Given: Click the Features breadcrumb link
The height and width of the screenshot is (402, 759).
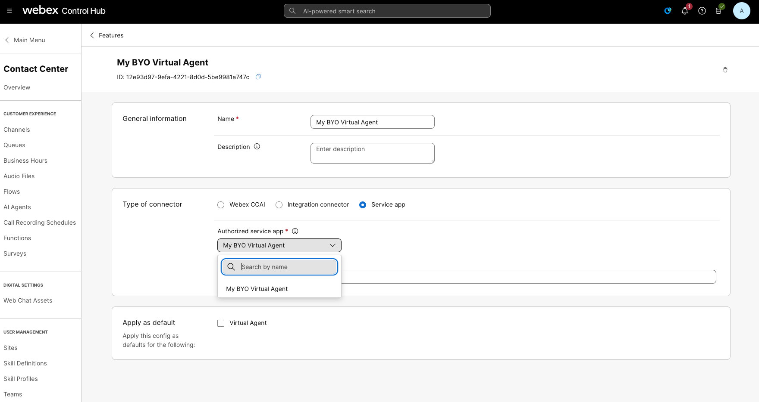Looking at the screenshot, I should click(x=111, y=35).
